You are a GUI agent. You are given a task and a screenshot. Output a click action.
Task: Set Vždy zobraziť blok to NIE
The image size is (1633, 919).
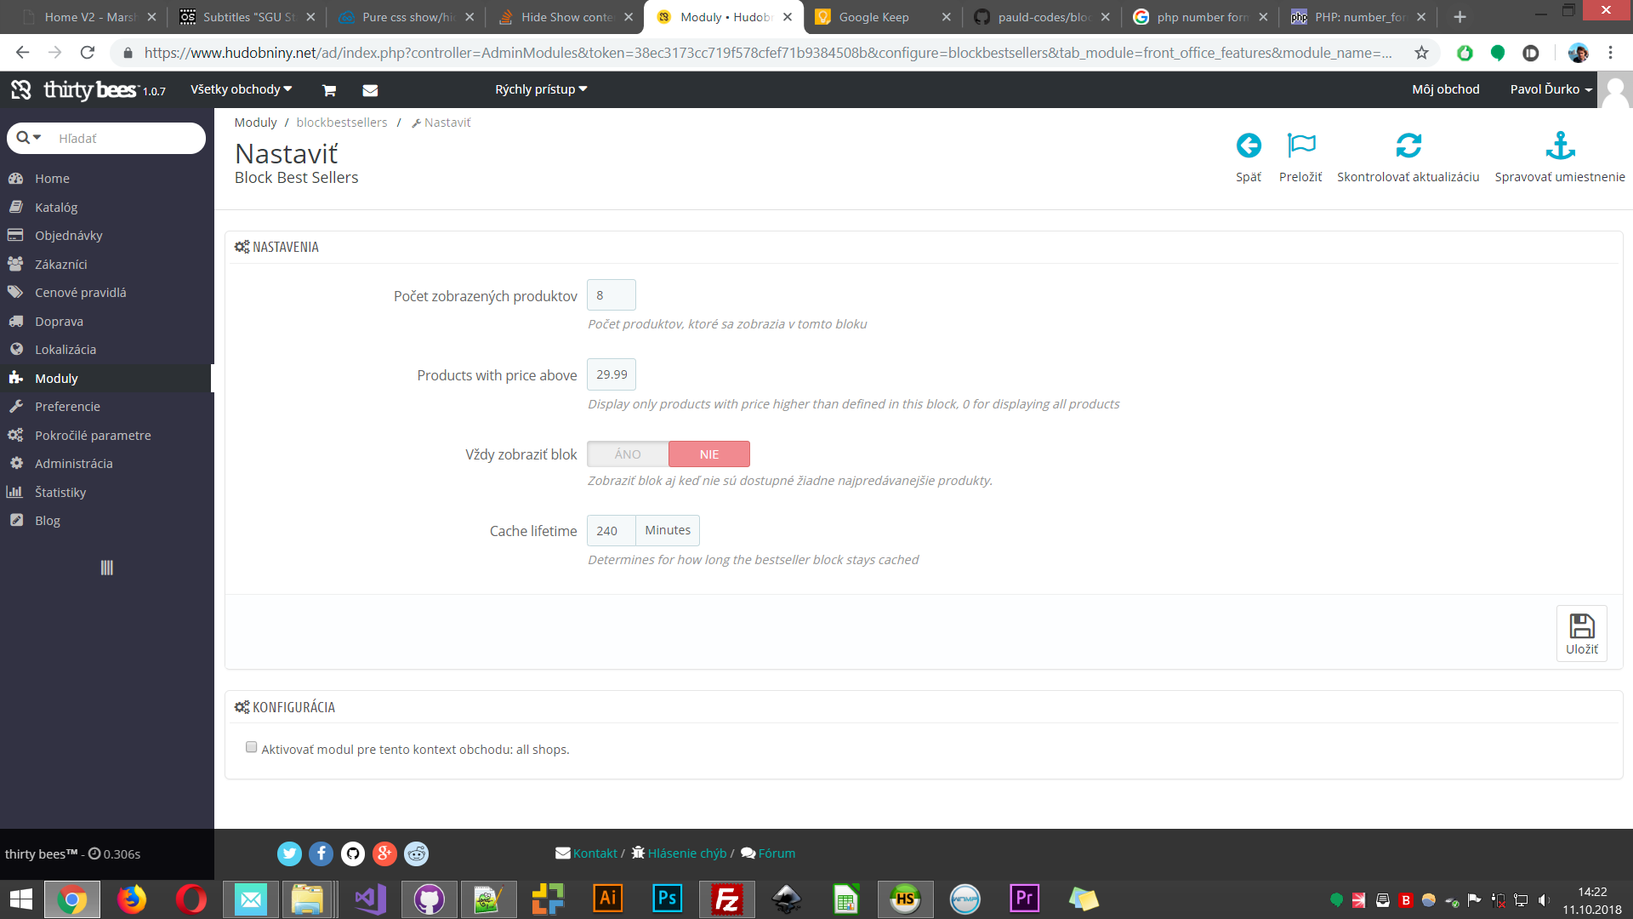point(709,454)
